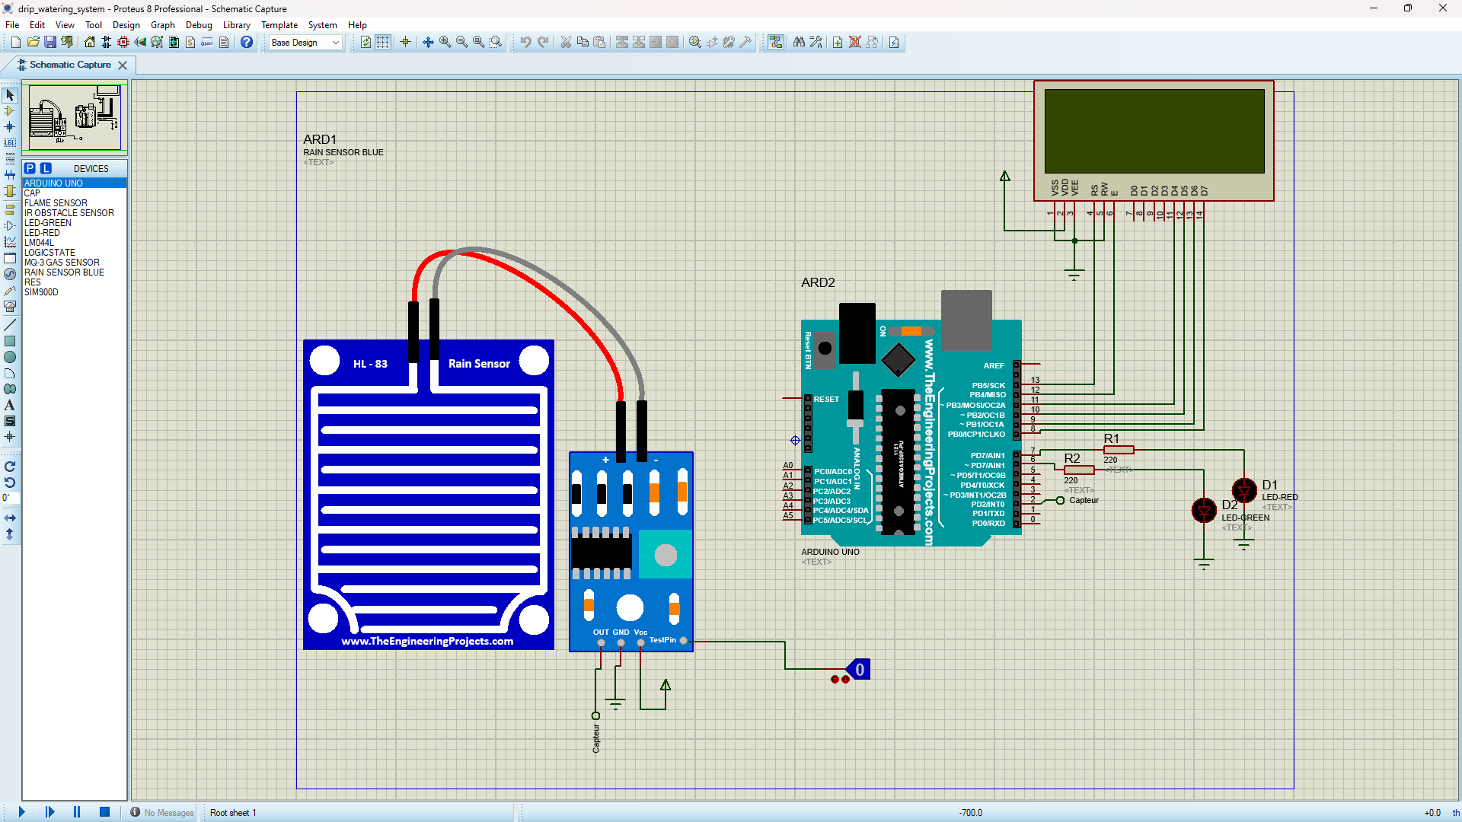Viewport: 1462px width, 822px height.
Task: Select RAIN SENSOR BLUE in devices list
Action: point(75,272)
